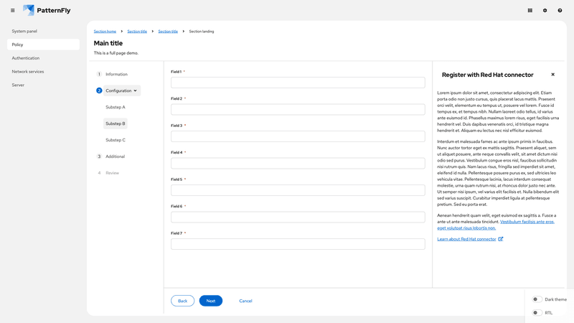Click the disabled Review step
Image resolution: width=574 pixels, height=323 pixels.
point(112,173)
